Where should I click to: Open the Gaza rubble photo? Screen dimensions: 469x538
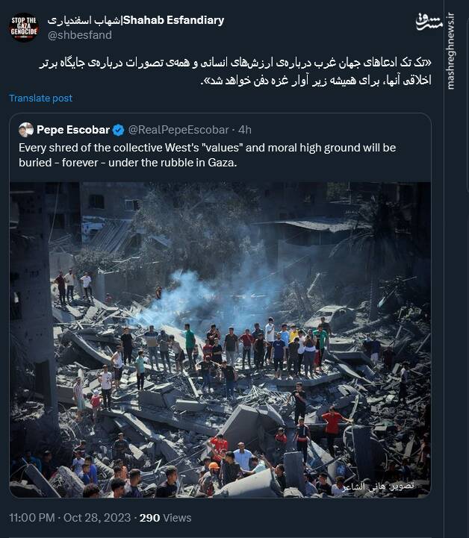220,340
